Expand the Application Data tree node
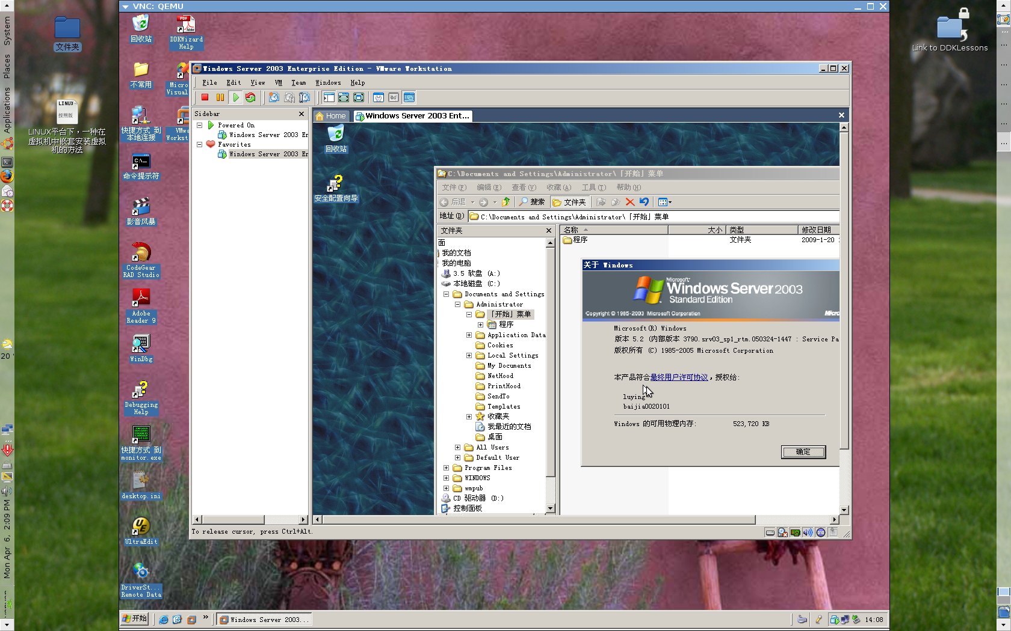Screen dimensions: 1011x631 (469, 335)
